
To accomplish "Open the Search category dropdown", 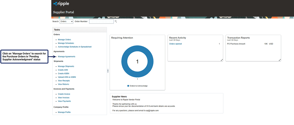I will click(x=66, y=21).
